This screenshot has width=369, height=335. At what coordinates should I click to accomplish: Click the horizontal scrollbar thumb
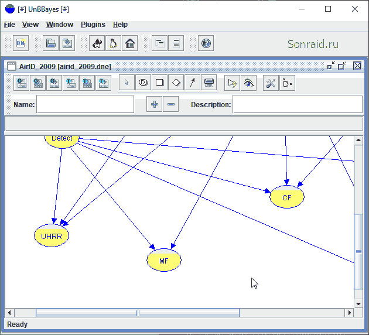click(138, 313)
